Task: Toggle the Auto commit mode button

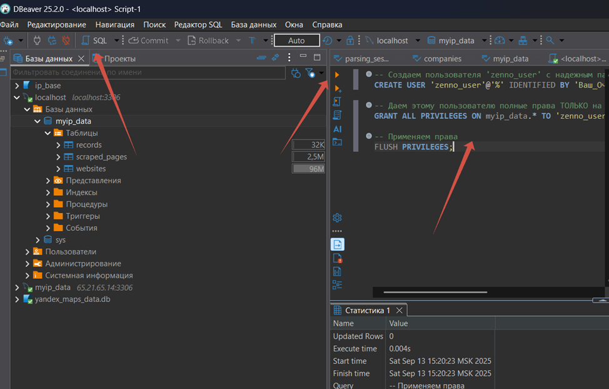Action: coord(297,41)
